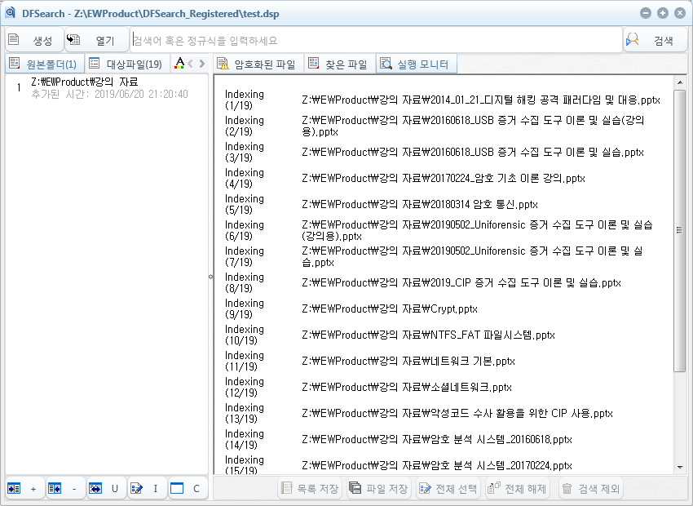The width and height of the screenshot is (693, 506).
Task: Click the DFSearch app icon in title bar
Action: point(10,13)
